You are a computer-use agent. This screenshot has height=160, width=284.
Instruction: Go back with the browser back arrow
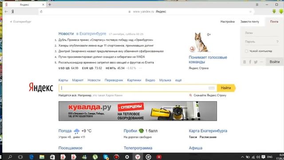pyautogui.click(x=6, y=12)
